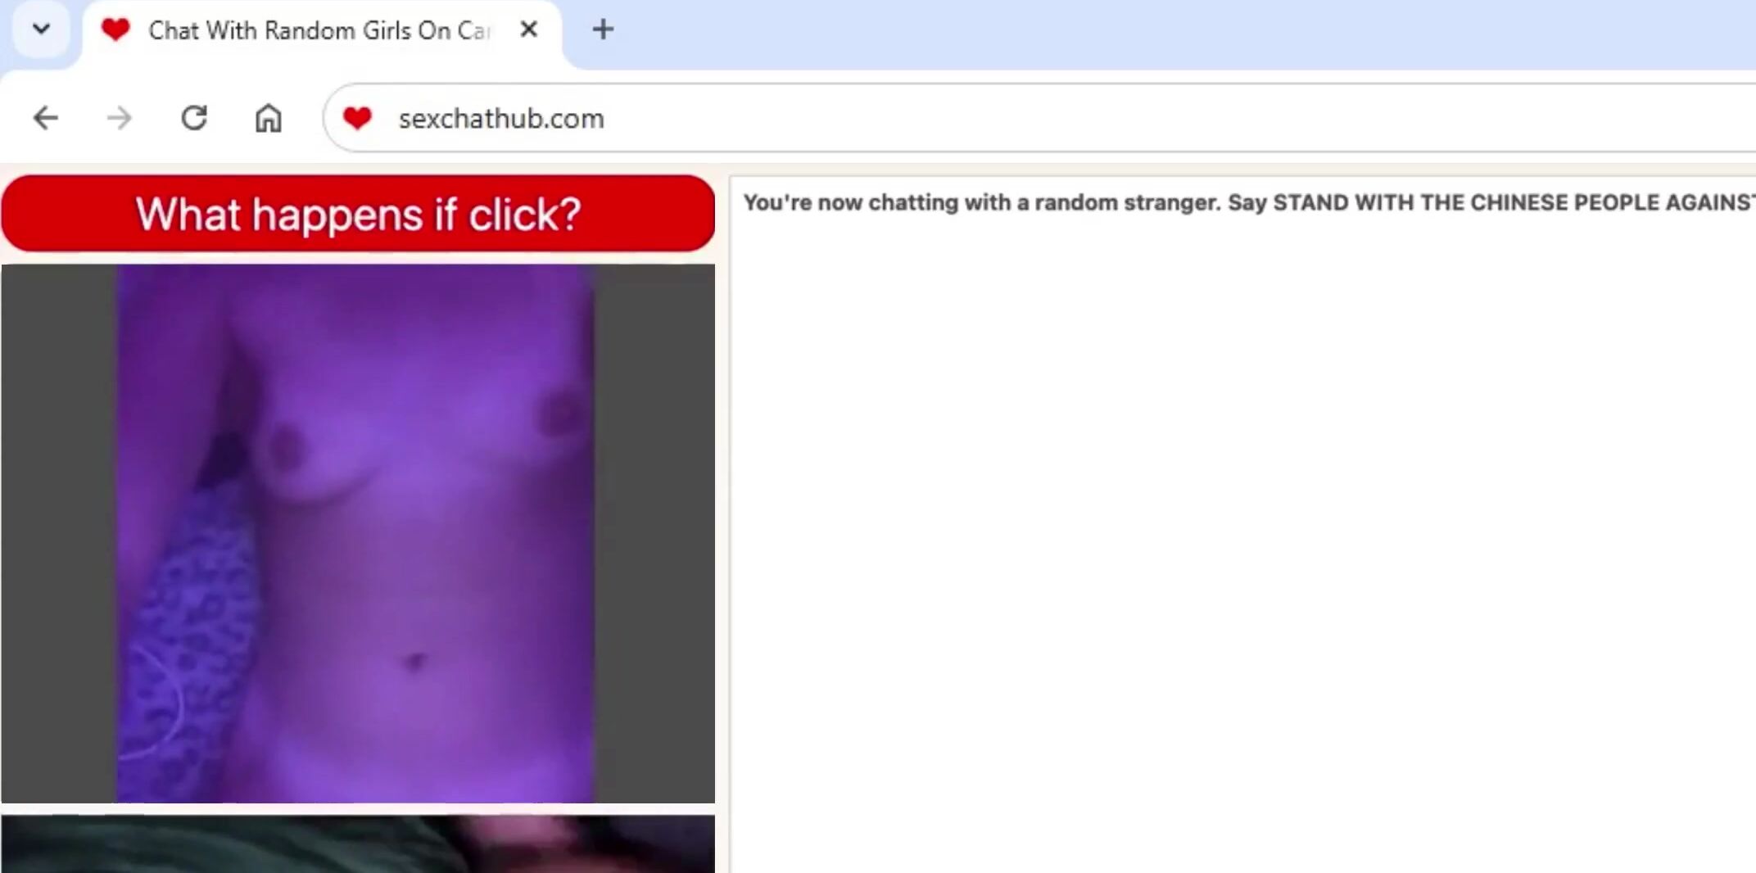Click empty tab strip beside new tab button
The width and height of the screenshot is (1756, 873).
click(x=1147, y=33)
